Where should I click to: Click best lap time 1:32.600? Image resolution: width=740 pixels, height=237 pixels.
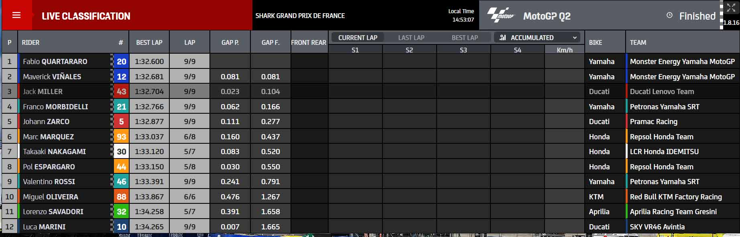coord(149,61)
